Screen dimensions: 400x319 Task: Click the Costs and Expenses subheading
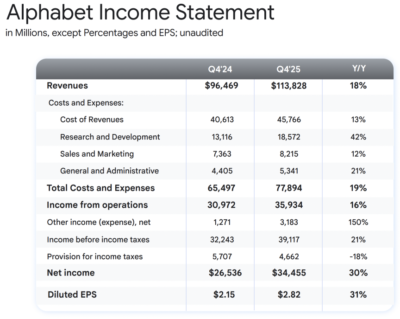click(86, 103)
